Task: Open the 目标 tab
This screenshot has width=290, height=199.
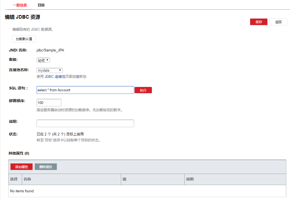Action: 41,5
